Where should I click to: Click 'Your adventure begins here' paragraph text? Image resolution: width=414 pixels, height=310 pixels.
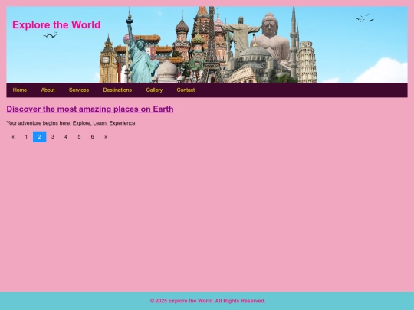71,123
